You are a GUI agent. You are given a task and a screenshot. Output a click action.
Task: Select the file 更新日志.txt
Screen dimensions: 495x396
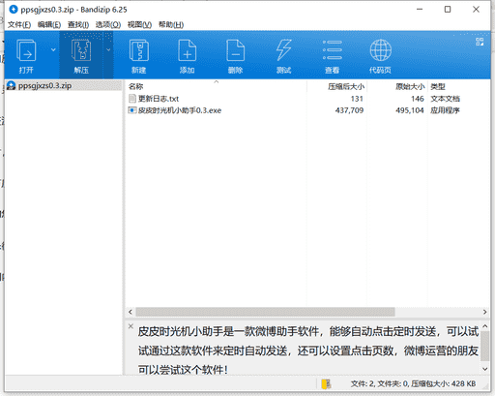(x=159, y=99)
